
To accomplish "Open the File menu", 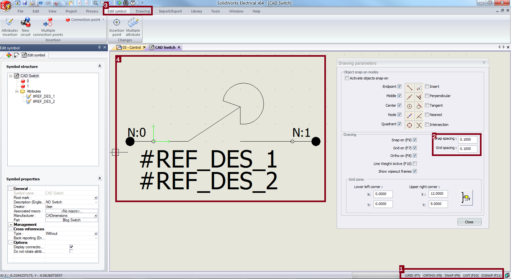I will 20,11.
